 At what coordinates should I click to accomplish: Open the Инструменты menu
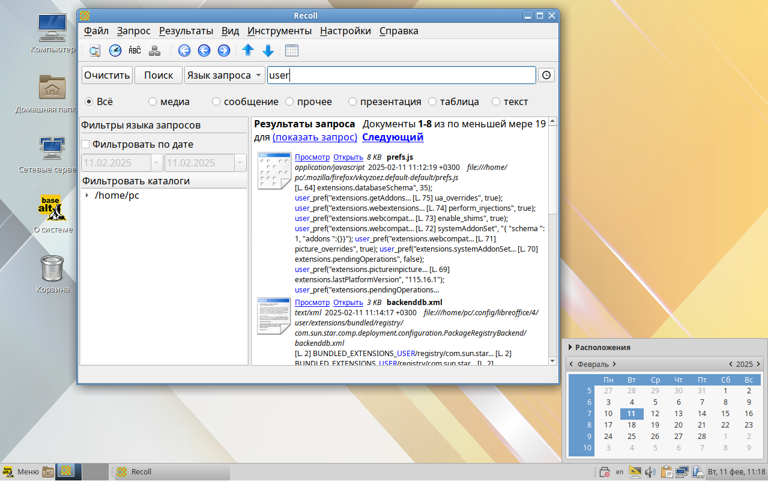[279, 31]
